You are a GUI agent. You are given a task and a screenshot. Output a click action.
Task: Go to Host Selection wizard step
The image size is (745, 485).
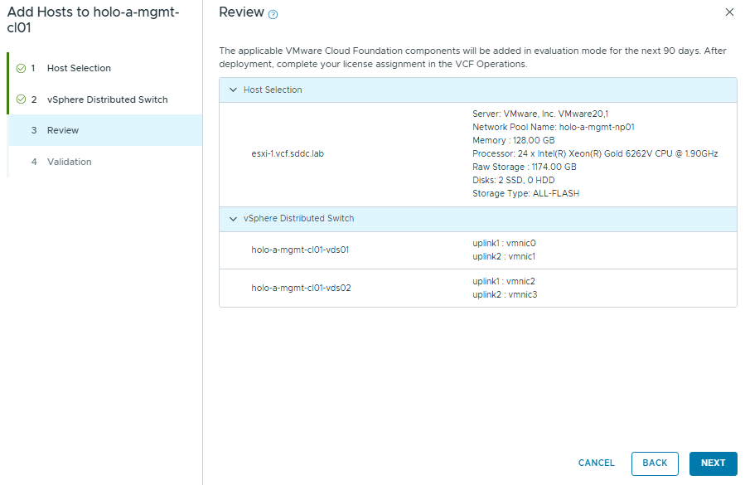79,68
